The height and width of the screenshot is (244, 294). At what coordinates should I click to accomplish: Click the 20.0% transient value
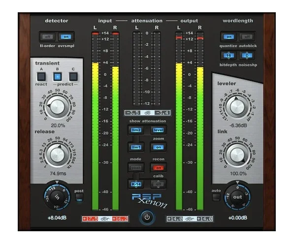[x=58, y=126]
